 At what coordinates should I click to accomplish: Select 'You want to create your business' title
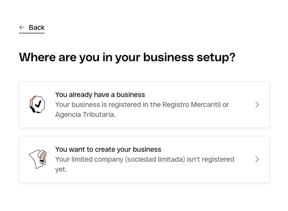(108, 149)
